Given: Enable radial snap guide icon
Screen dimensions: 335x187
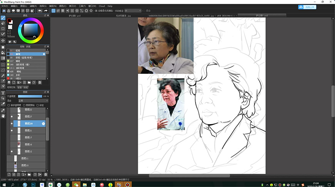Looking at the screenshot, I should [72, 11].
